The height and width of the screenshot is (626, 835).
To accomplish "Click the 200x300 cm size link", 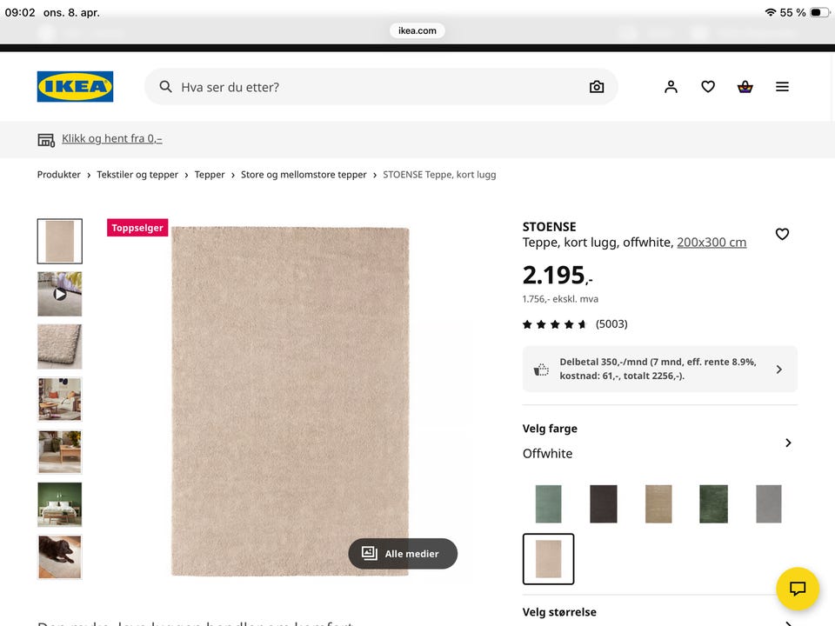I will [x=711, y=243].
